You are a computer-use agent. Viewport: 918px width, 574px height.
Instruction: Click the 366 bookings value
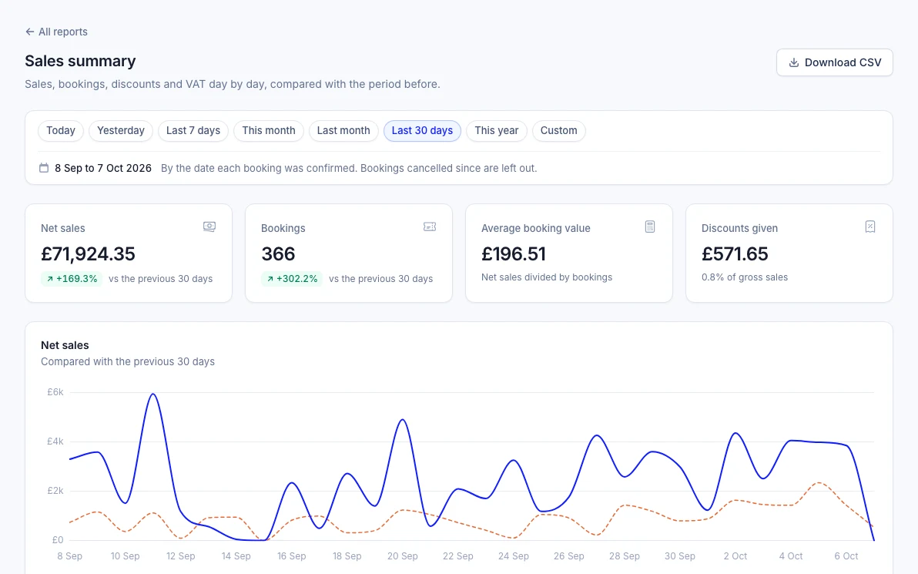(x=278, y=253)
